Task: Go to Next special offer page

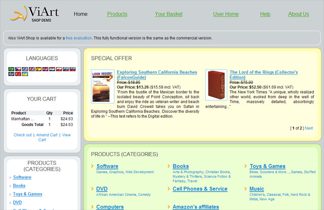Action: click(x=309, y=128)
